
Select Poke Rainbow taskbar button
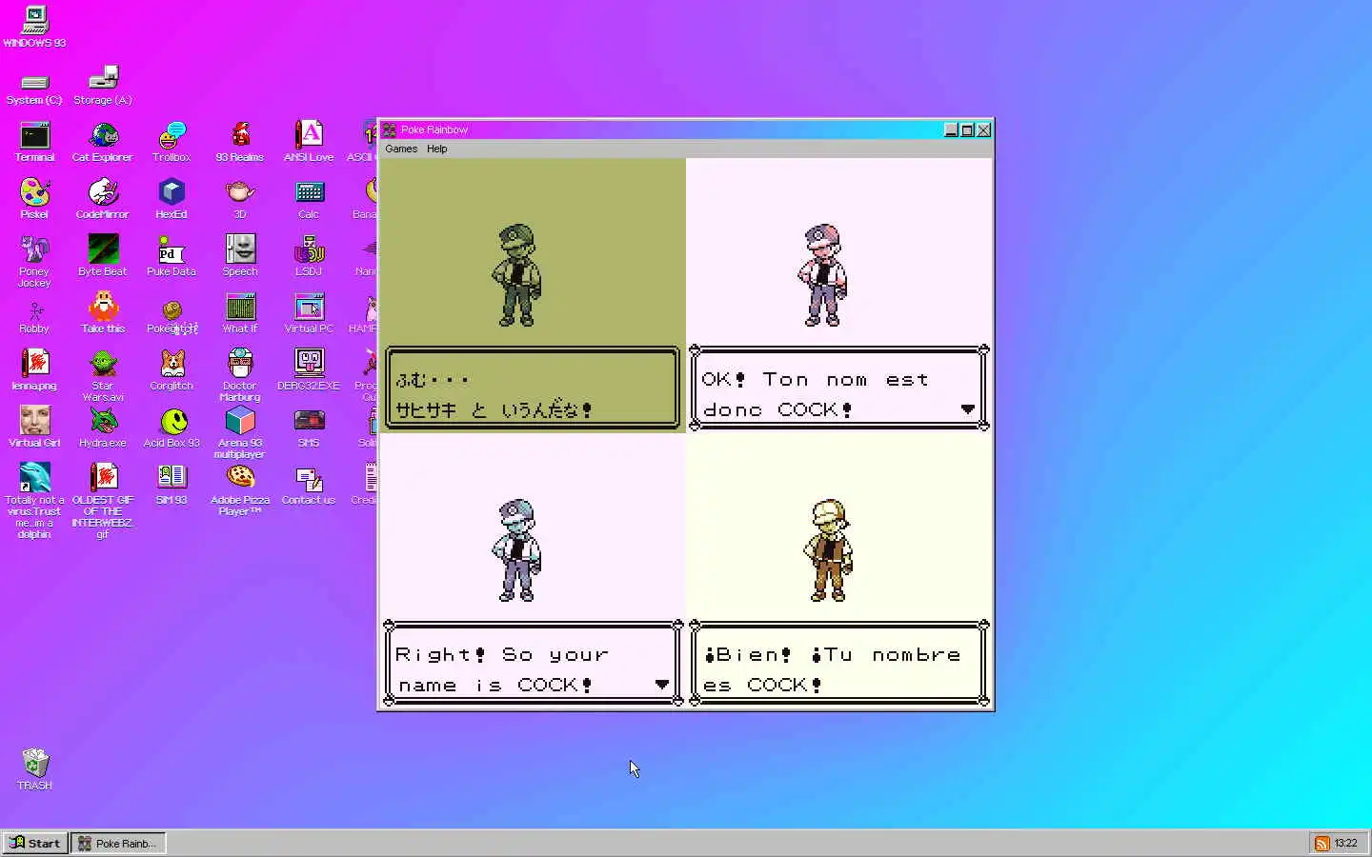[x=118, y=843]
